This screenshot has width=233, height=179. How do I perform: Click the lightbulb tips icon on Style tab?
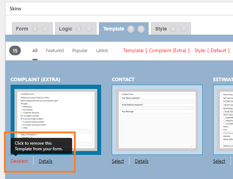(x=173, y=29)
